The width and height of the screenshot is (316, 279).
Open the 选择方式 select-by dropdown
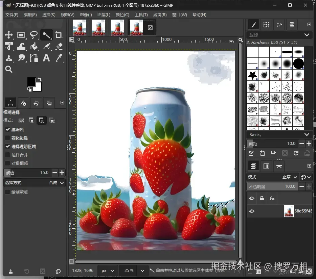(35, 183)
